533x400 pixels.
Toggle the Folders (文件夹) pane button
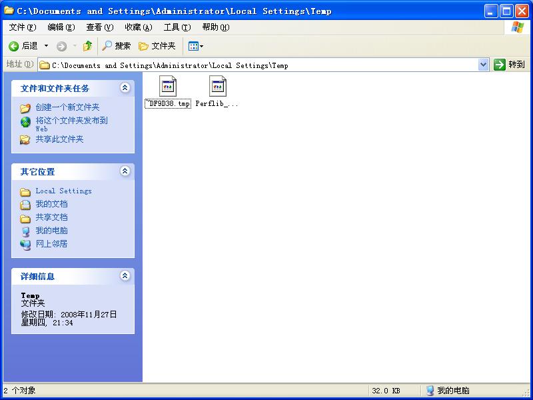click(157, 46)
